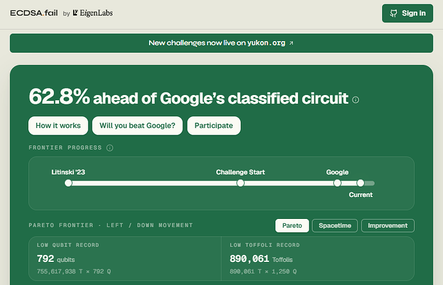Open the How it works button
Image resolution: width=443 pixels, height=285 pixels.
click(58, 125)
